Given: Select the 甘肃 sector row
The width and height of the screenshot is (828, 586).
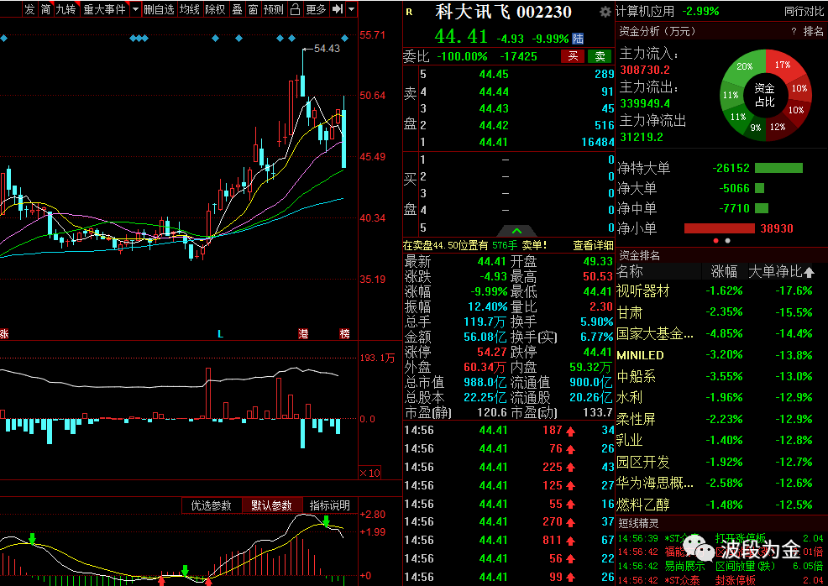Looking at the screenshot, I should (721, 312).
